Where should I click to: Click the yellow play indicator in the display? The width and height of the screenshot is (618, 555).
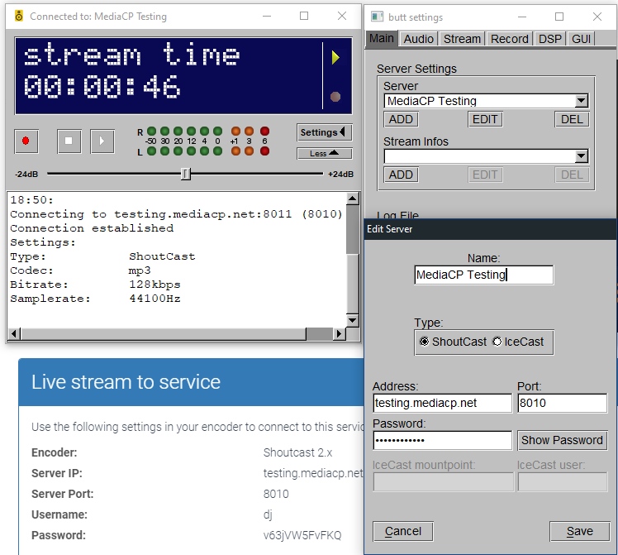coord(335,58)
